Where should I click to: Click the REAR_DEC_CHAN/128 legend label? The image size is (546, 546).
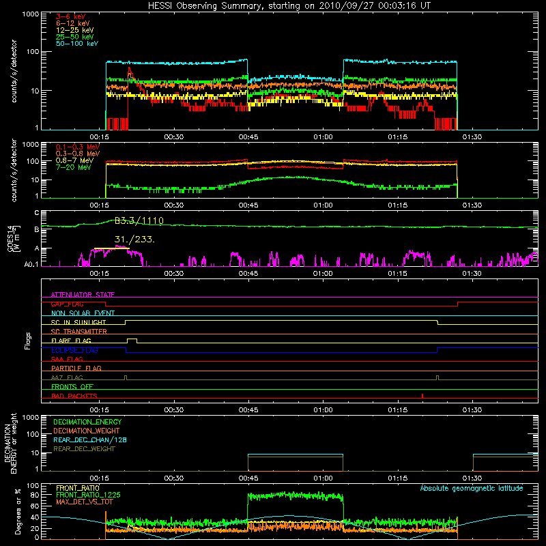[90, 440]
